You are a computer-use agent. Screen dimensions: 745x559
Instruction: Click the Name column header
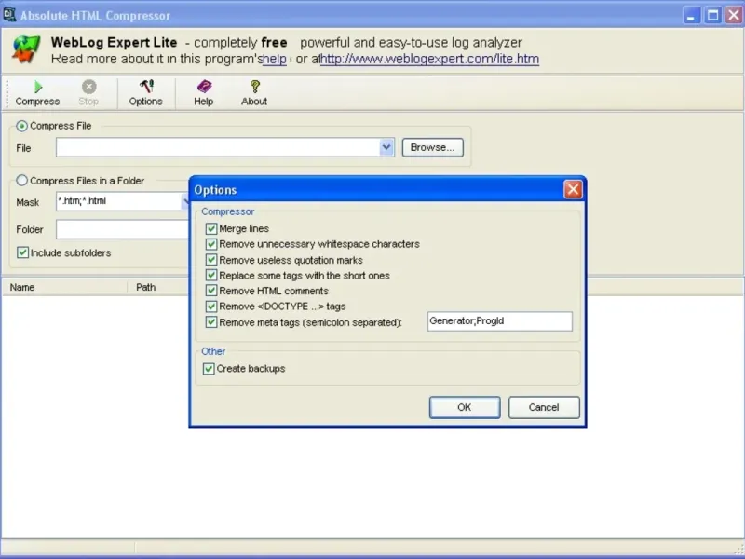(x=65, y=287)
